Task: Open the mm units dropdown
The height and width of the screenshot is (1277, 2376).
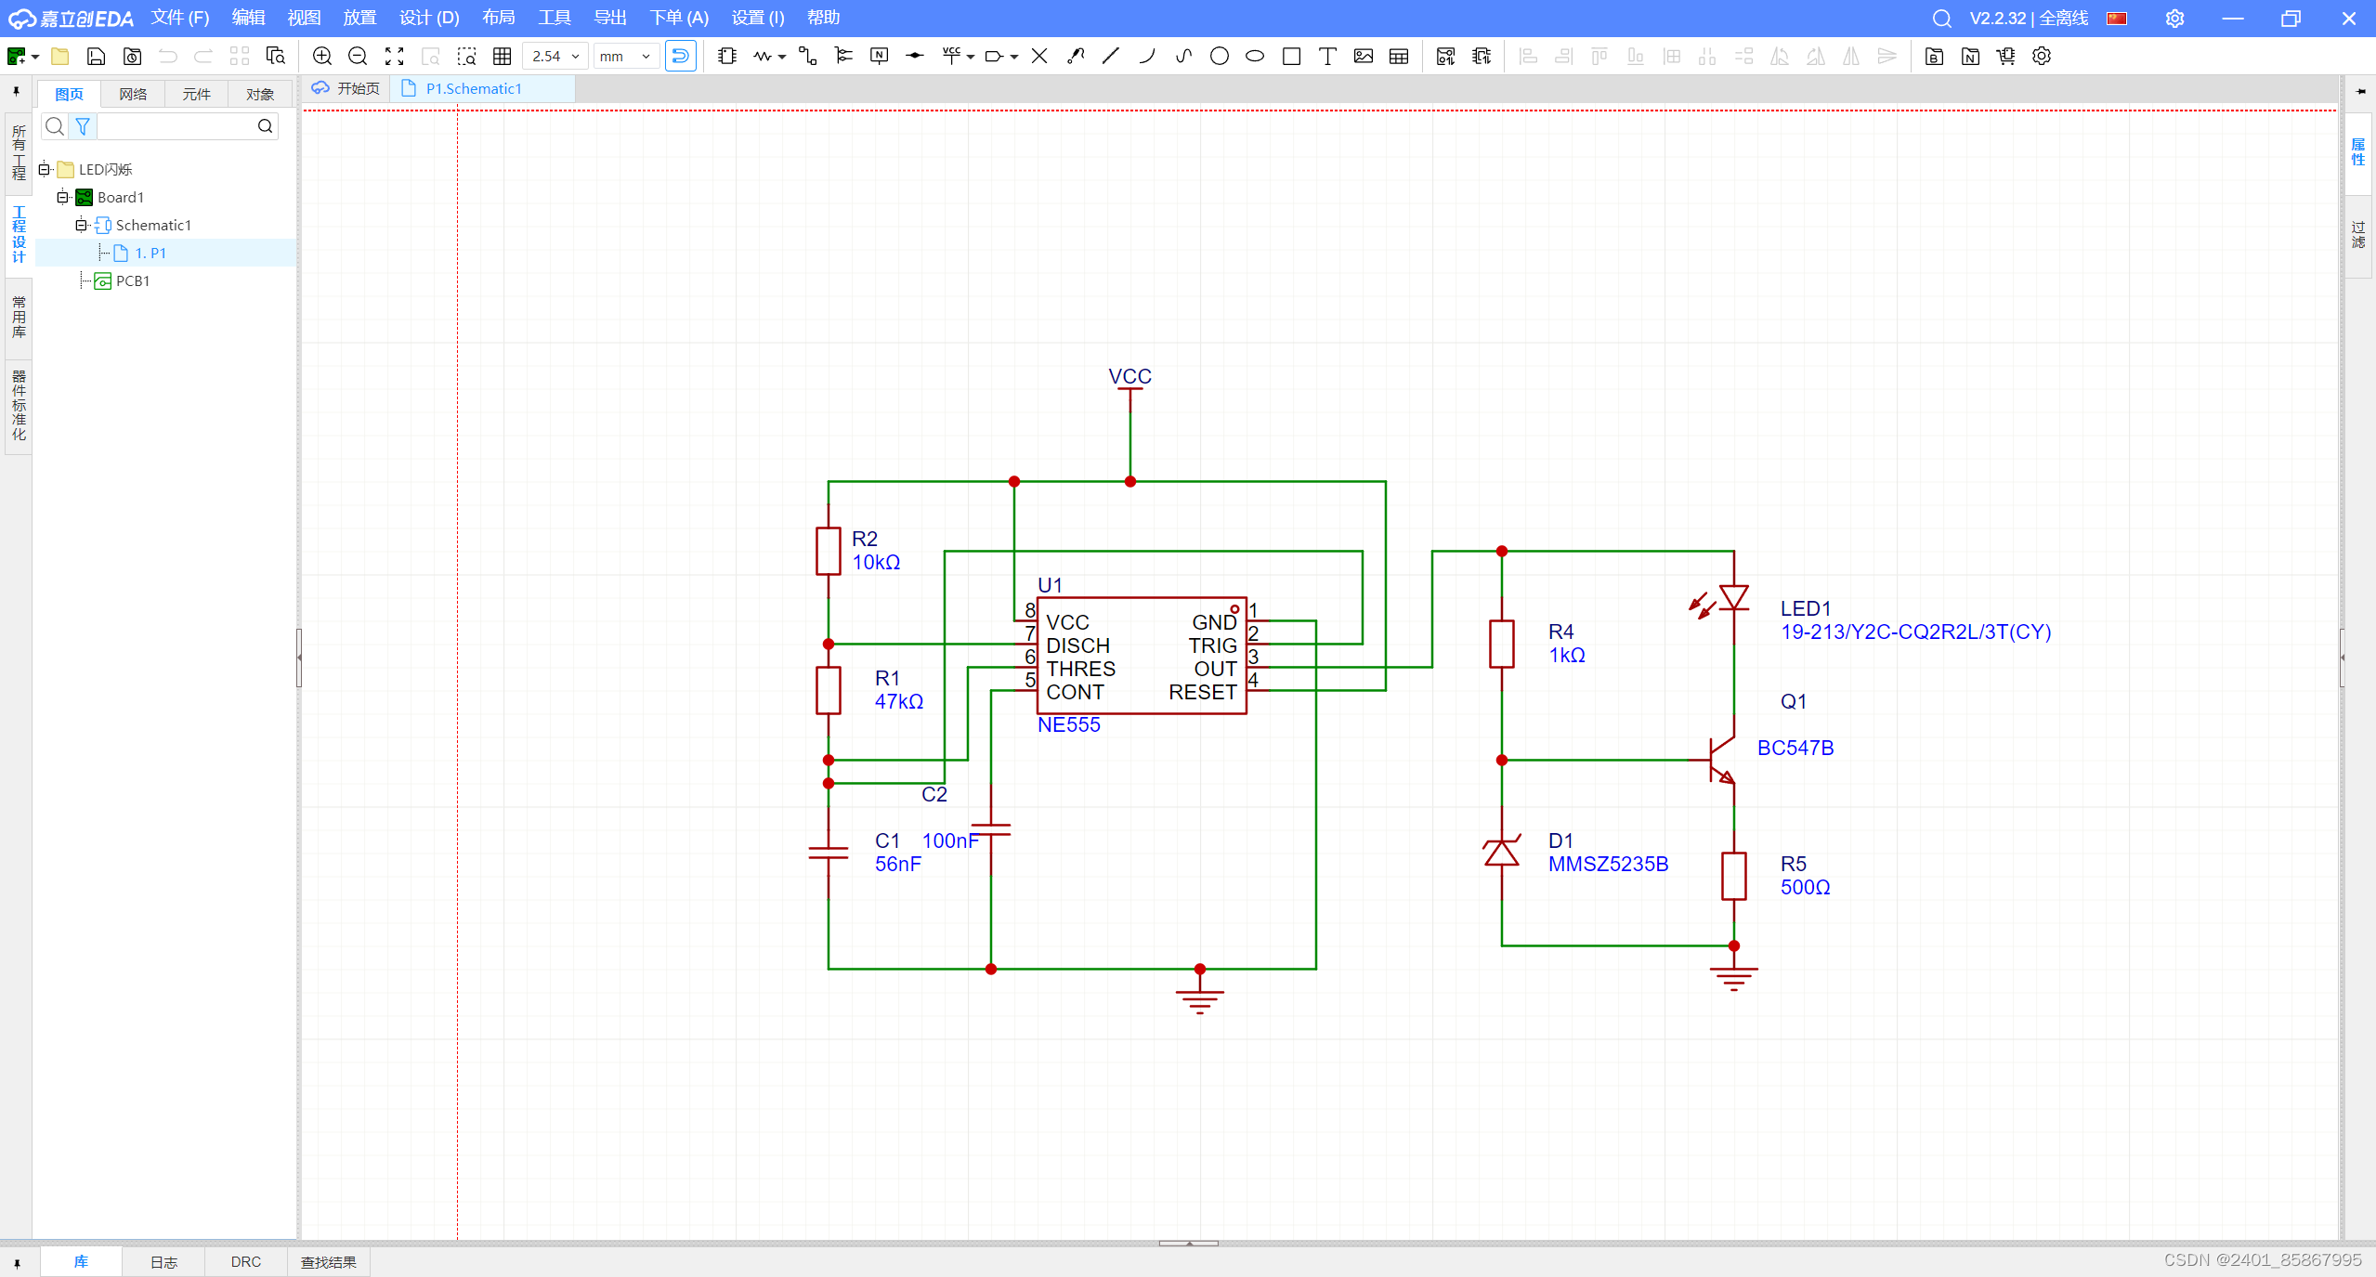Action: click(625, 57)
